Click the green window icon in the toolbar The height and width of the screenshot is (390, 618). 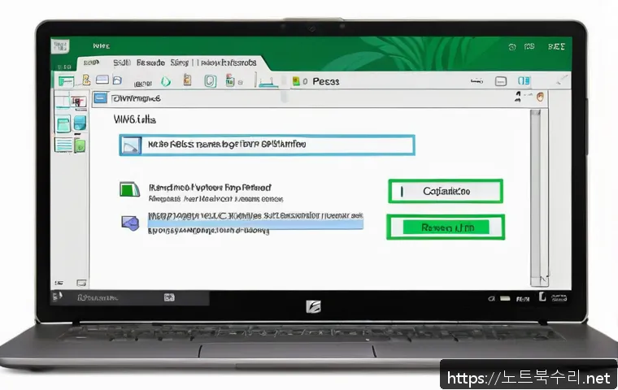[x=66, y=81]
